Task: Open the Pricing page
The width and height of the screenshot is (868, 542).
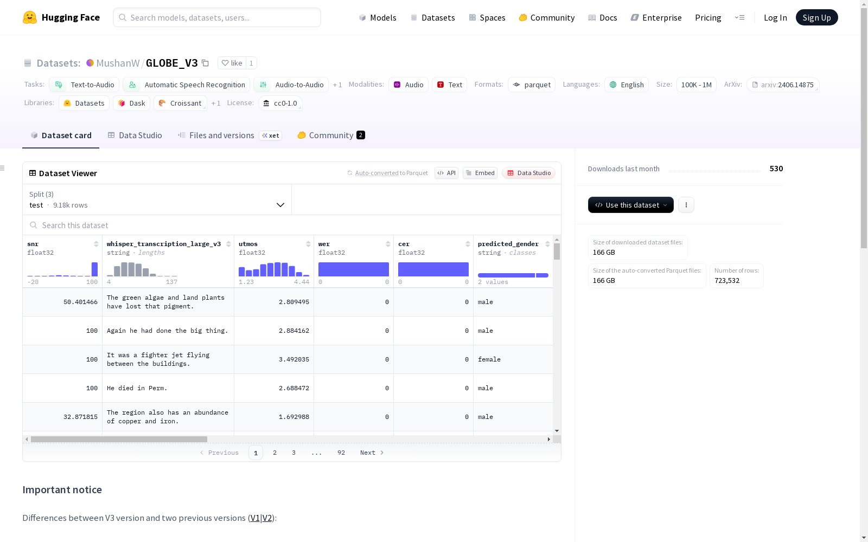Action: (708, 17)
